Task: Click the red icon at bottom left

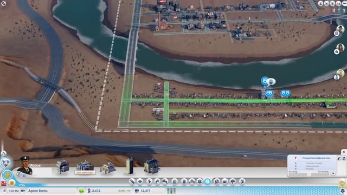Action: 4,183
